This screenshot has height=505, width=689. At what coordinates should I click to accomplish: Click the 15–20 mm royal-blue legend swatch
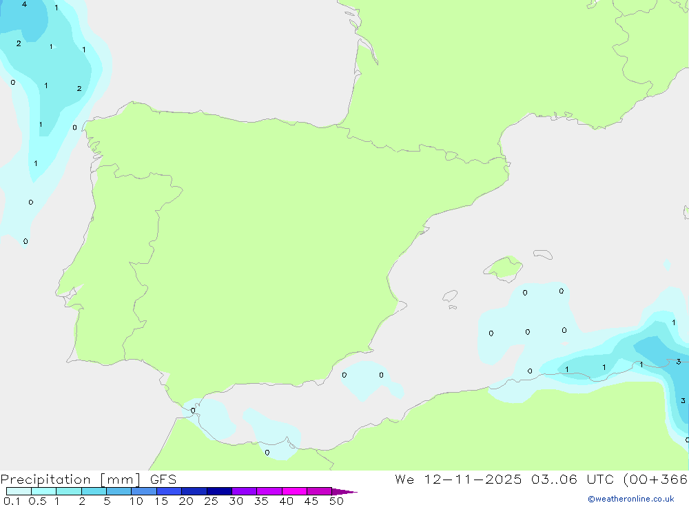click(169, 491)
